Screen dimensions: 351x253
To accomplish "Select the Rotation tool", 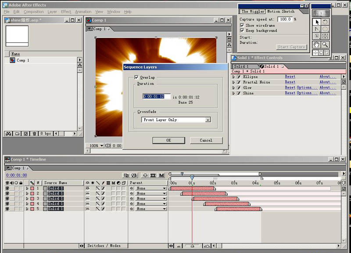I will coord(325,22).
